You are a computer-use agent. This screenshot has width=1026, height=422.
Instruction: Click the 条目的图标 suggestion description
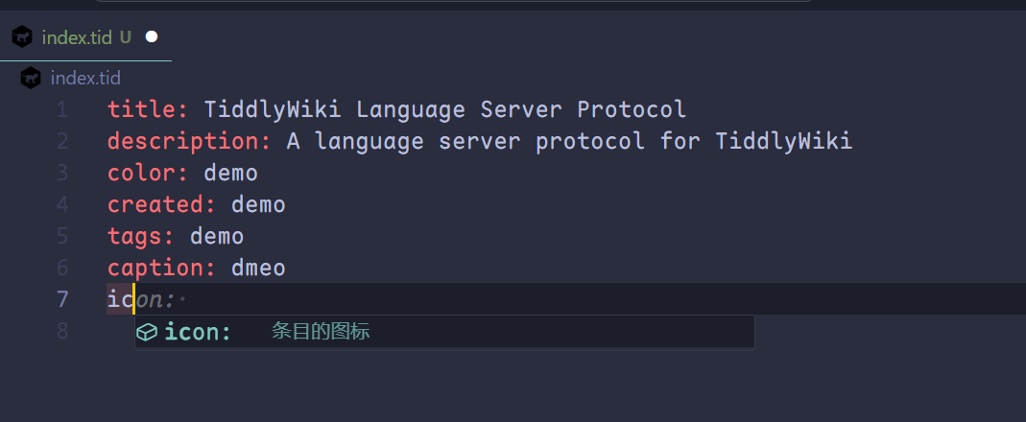(321, 332)
